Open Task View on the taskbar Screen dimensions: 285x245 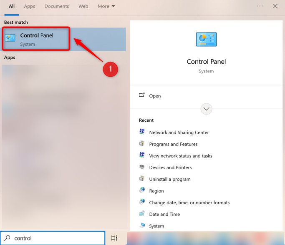[x=114, y=238]
